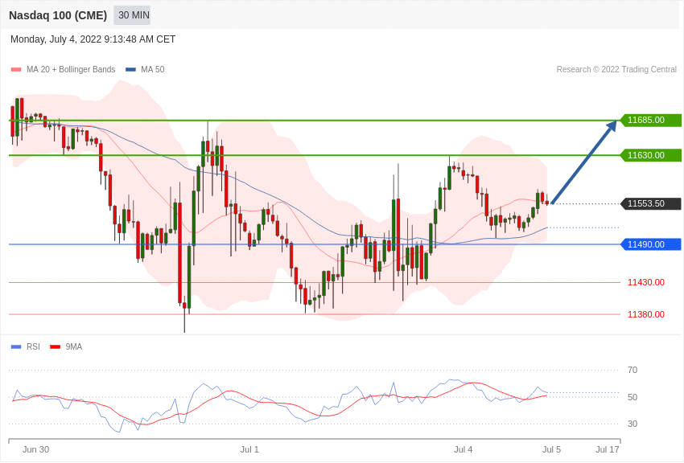Click the 11490.00 blue pivot label
This screenshot has width=684, height=463.
pos(650,245)
